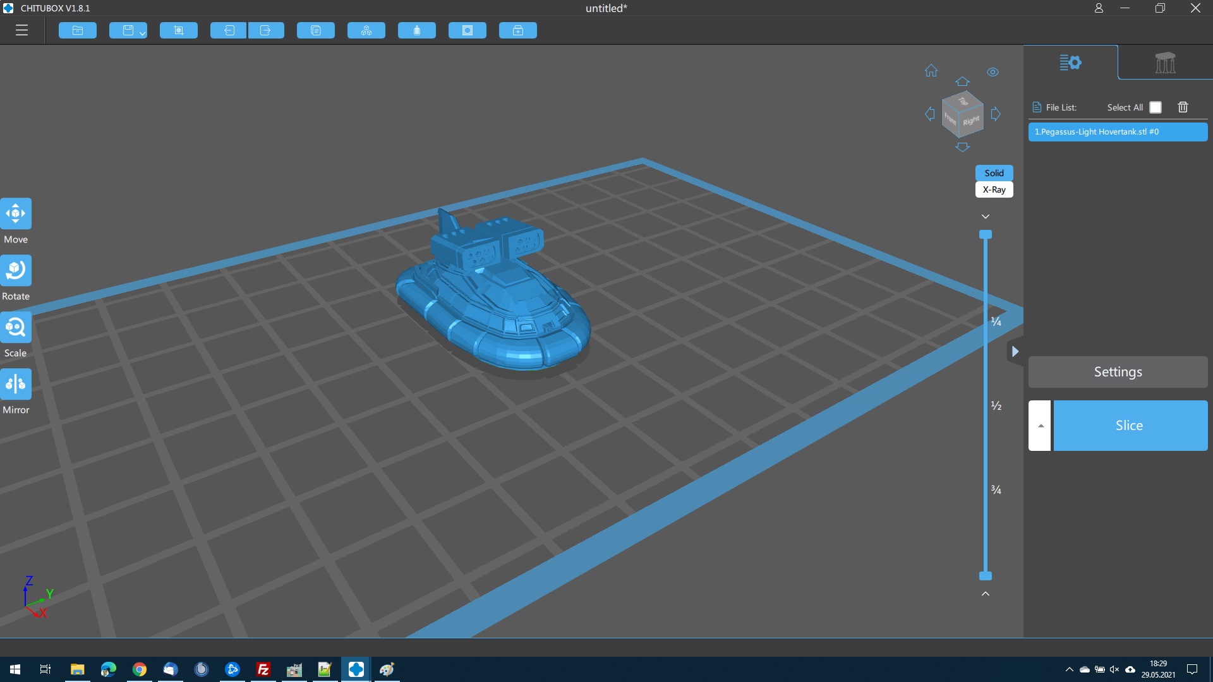Check the Select All checkbox
This screenshot has height=682, width=1213.
[1156, 107]
